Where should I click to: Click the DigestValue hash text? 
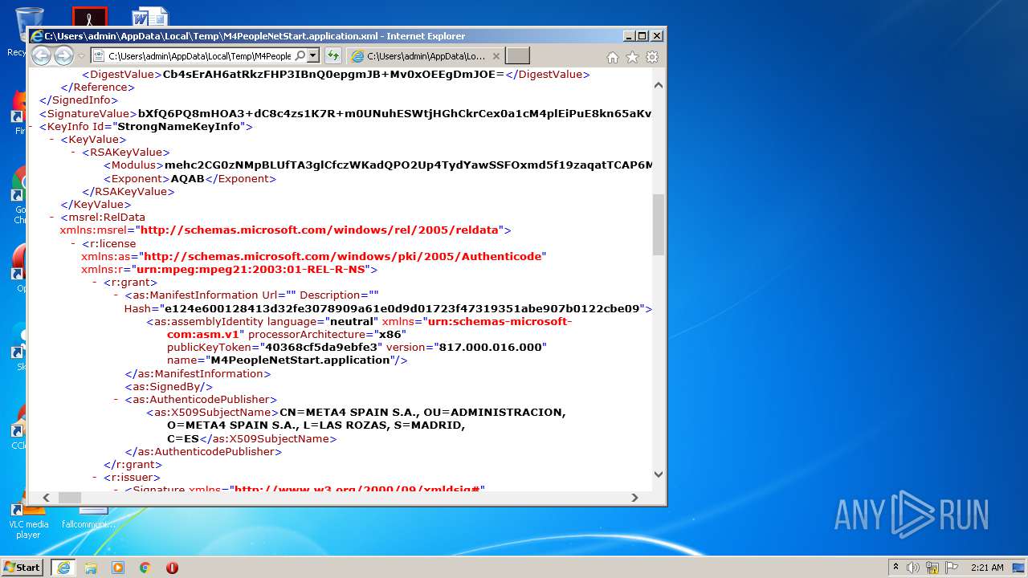tap(333, 75)
